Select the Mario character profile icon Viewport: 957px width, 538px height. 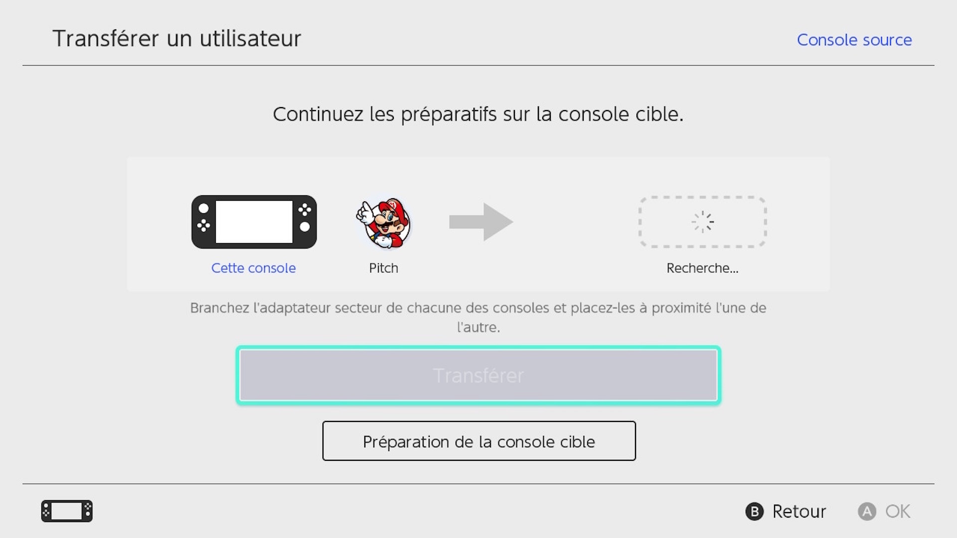click(384, 222)
